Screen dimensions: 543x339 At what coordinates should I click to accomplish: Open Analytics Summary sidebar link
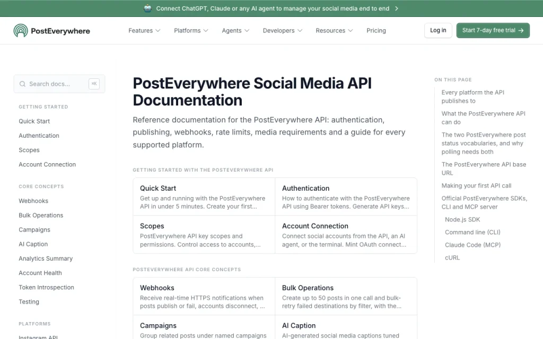46,258
